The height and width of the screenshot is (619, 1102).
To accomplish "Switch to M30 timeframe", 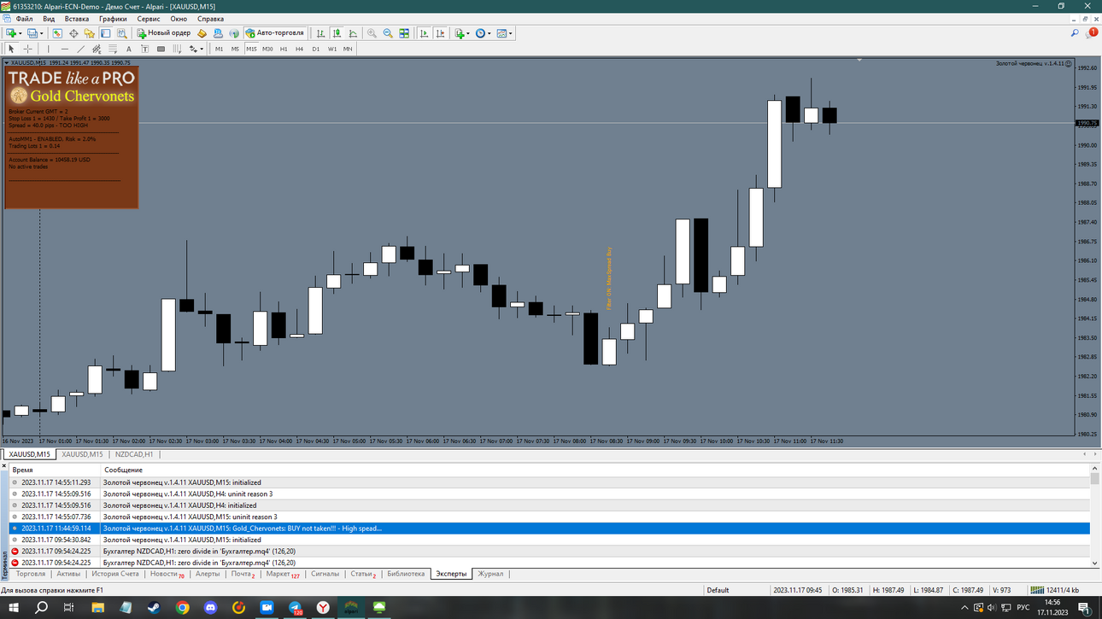I will click(267, 49).
